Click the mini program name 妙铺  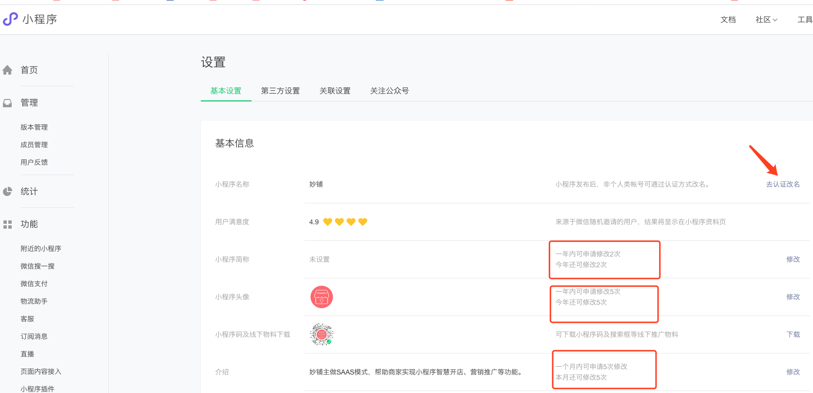click(x=316, y=184)
